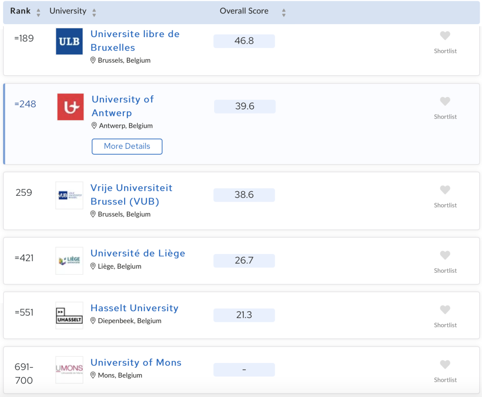
Task: Click the 39.6 overall score badge
Action: click(245, 106)
